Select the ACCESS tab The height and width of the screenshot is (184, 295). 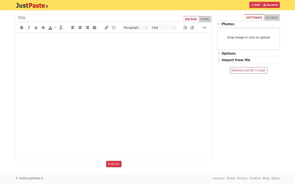tap(272, 18)
